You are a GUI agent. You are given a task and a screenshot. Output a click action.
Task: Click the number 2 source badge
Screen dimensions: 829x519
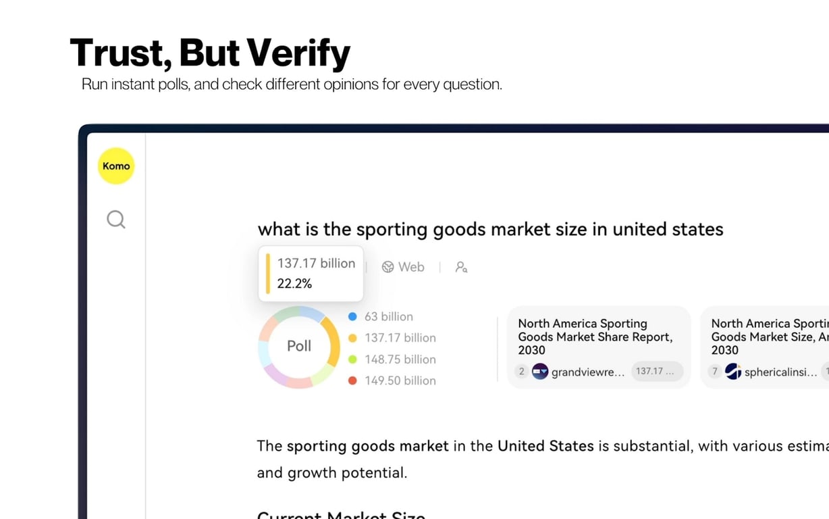coord(521,371)
